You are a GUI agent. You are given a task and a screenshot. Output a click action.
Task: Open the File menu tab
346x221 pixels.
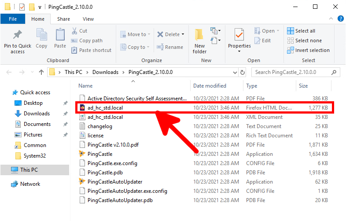point(13,19)
